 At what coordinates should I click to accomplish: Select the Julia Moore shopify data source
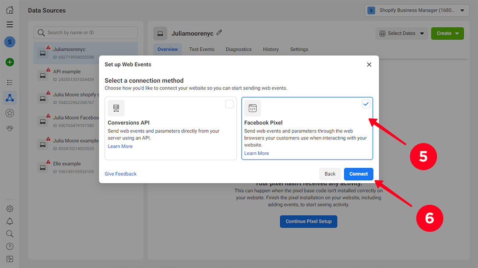[66, 98]
